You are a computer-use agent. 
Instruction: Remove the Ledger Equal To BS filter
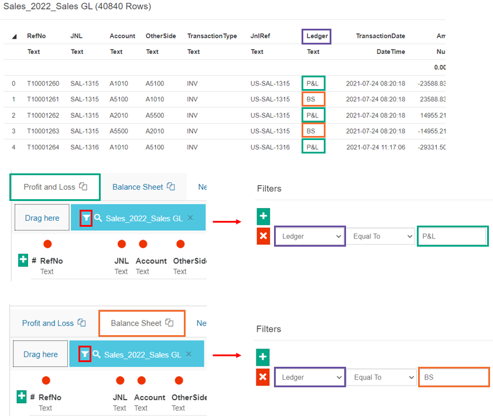coord(263,377)
